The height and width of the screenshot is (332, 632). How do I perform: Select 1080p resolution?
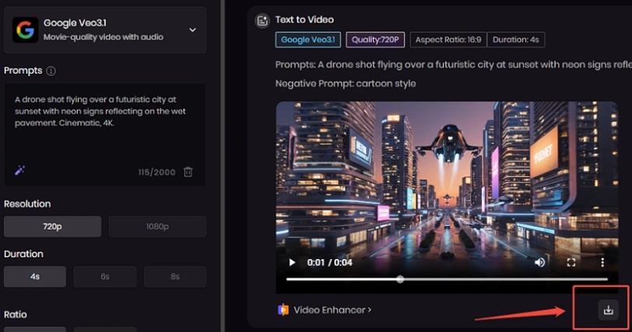[157, 227]
